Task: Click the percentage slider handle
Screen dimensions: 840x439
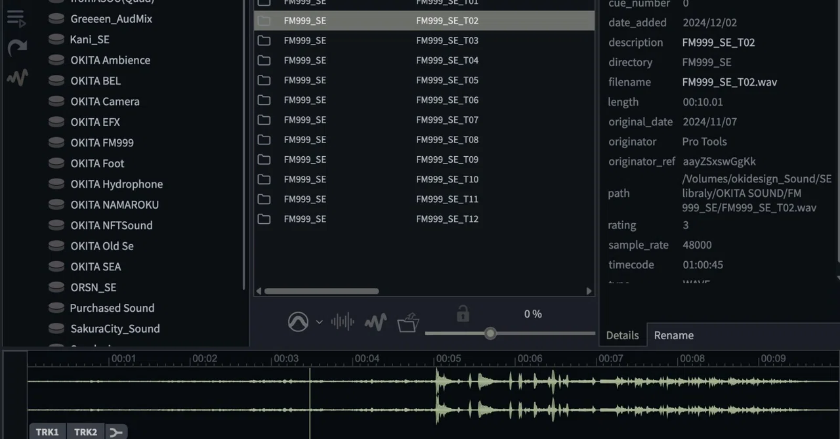Action: click(x=490, y=333)
